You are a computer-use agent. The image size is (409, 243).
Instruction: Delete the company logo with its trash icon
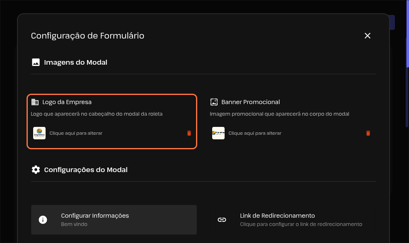point(189,133)
